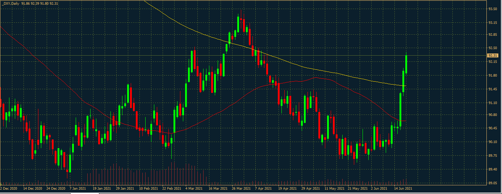Image resolution: width=502 pixels, height=194 pixels.
Task: Select the 89.05 price axis label
Action: [x=492, y=183]
